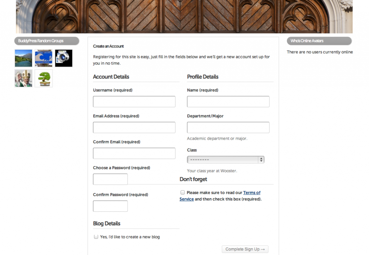369x255 pixels.
Task: Select the Department/Major input box
Action: point(228,127)
